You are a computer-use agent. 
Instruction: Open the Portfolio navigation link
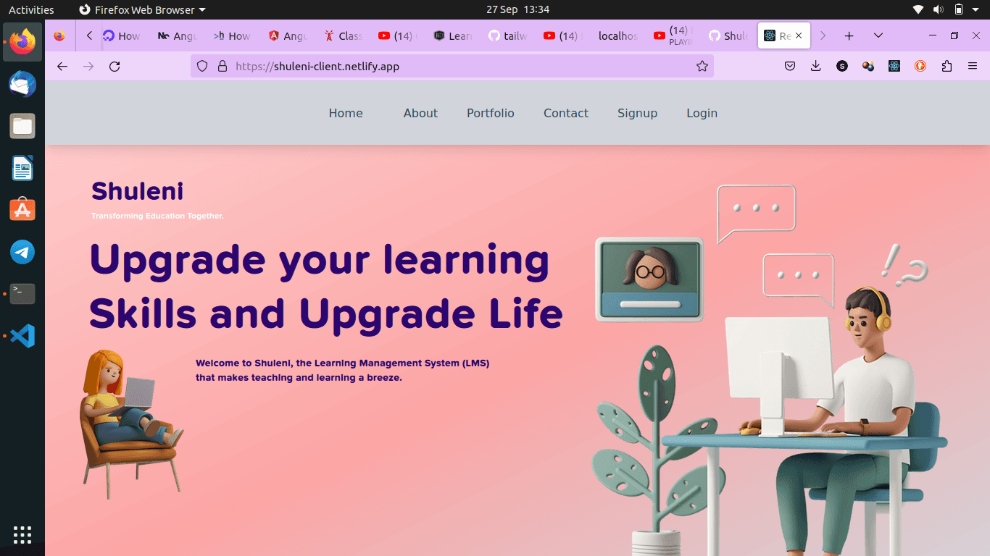click(490, 113)
